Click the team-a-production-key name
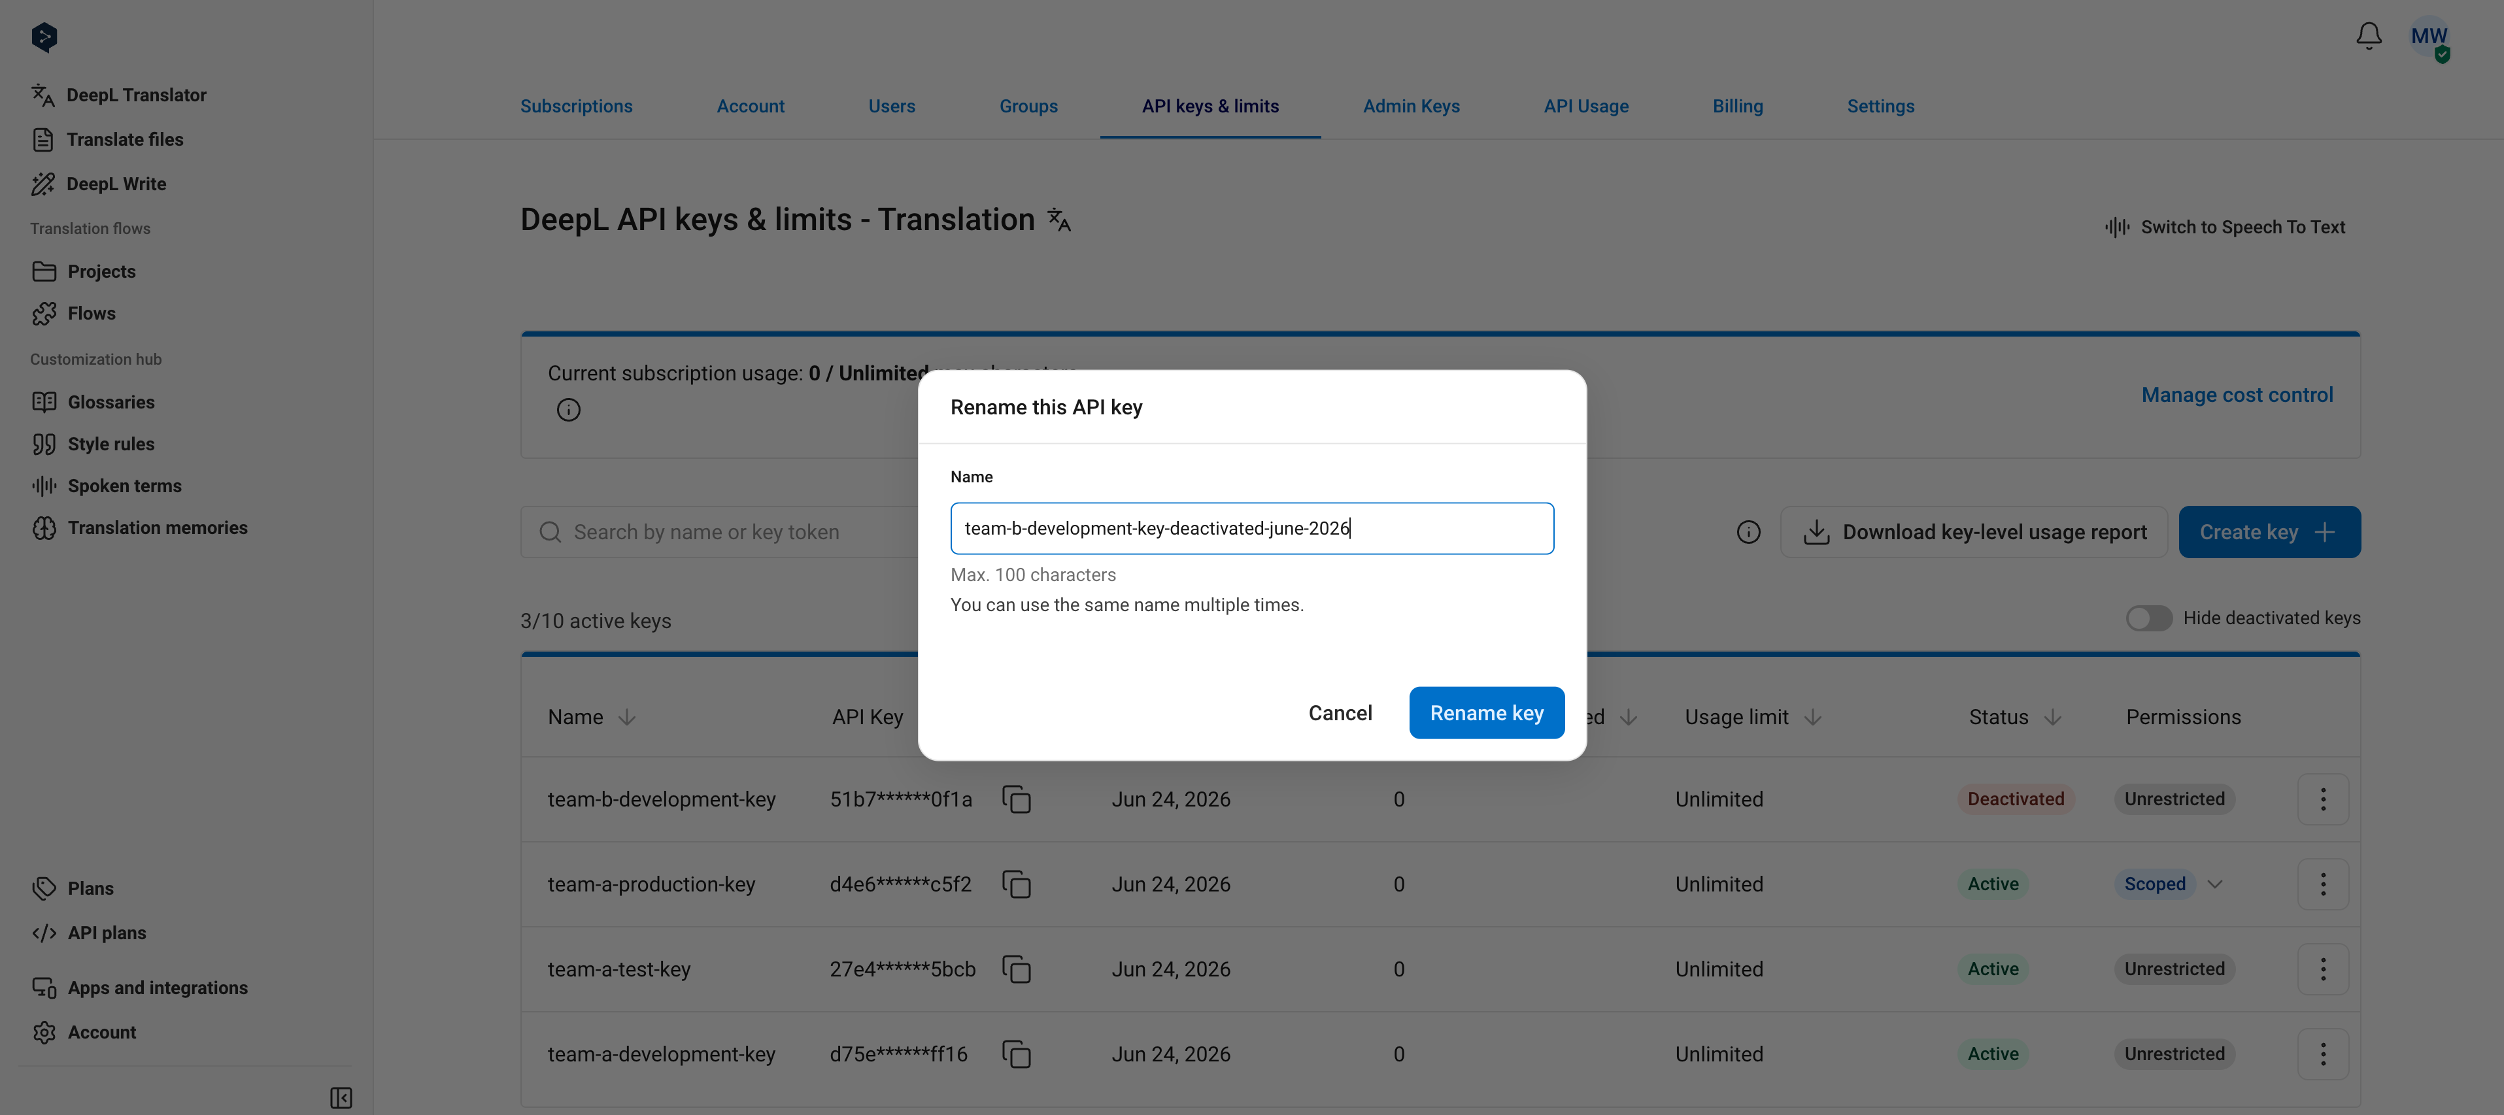The height and width of the screenshot is (1115, 2504). coord(651,884)
